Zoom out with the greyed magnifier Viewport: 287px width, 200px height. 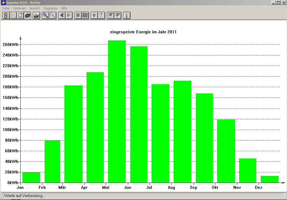53,16
